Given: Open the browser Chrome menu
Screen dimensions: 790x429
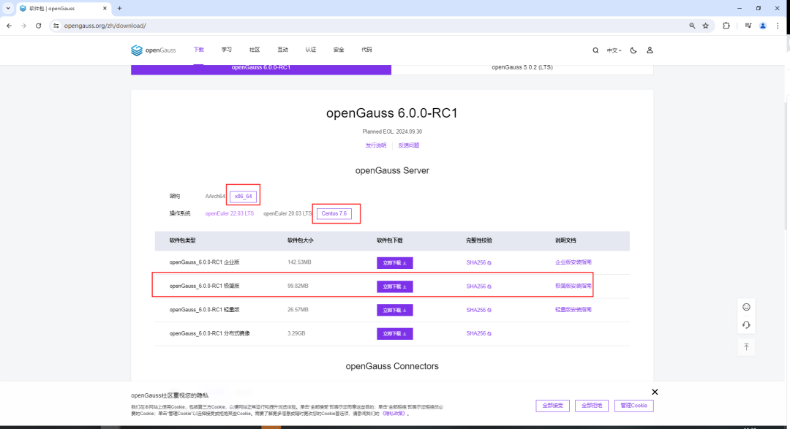Looking at the screenshot, I should 777,25.
